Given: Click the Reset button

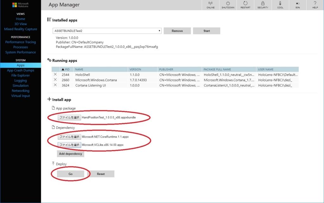Looking at the screenshot, I should (101, 174).
